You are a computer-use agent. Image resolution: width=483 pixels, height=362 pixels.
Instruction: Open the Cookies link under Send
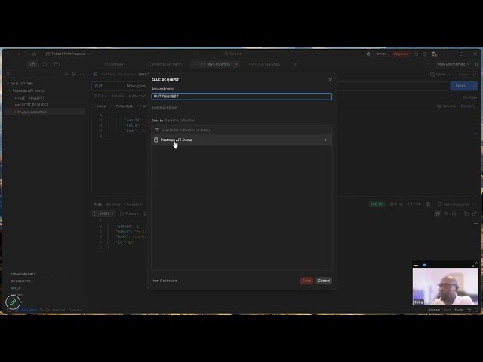469,97
